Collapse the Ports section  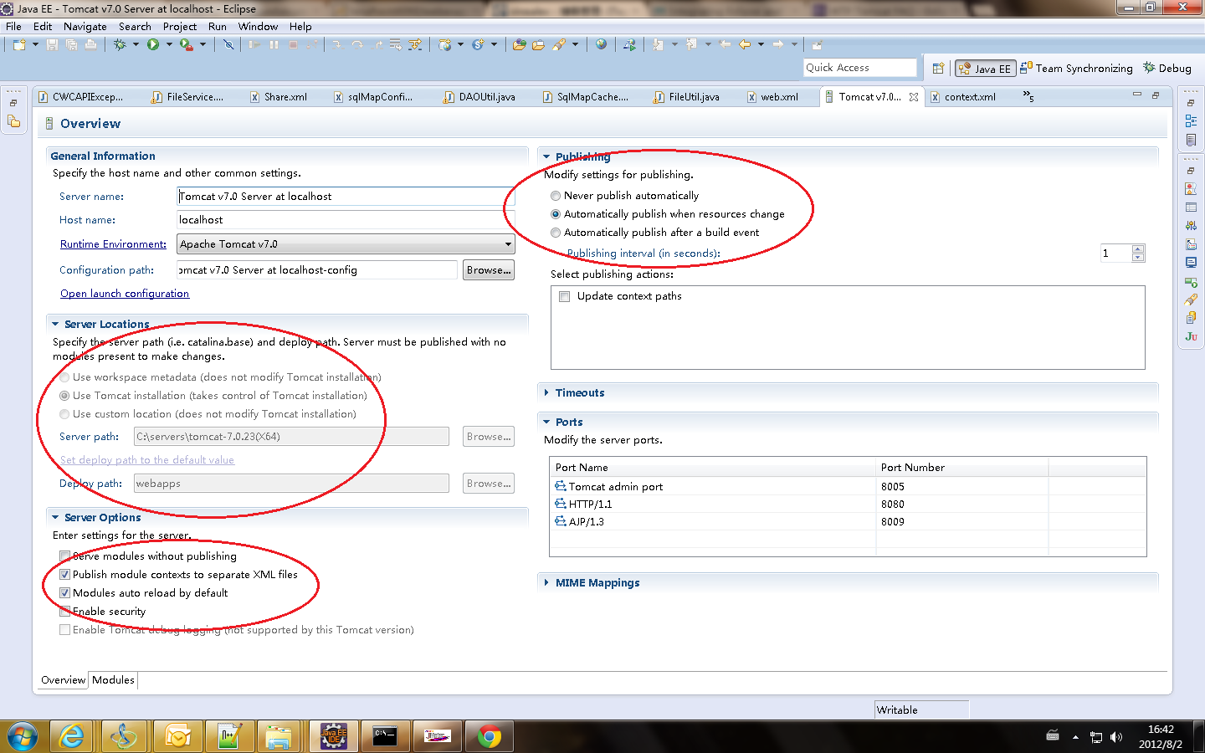(x=546, y=422)
